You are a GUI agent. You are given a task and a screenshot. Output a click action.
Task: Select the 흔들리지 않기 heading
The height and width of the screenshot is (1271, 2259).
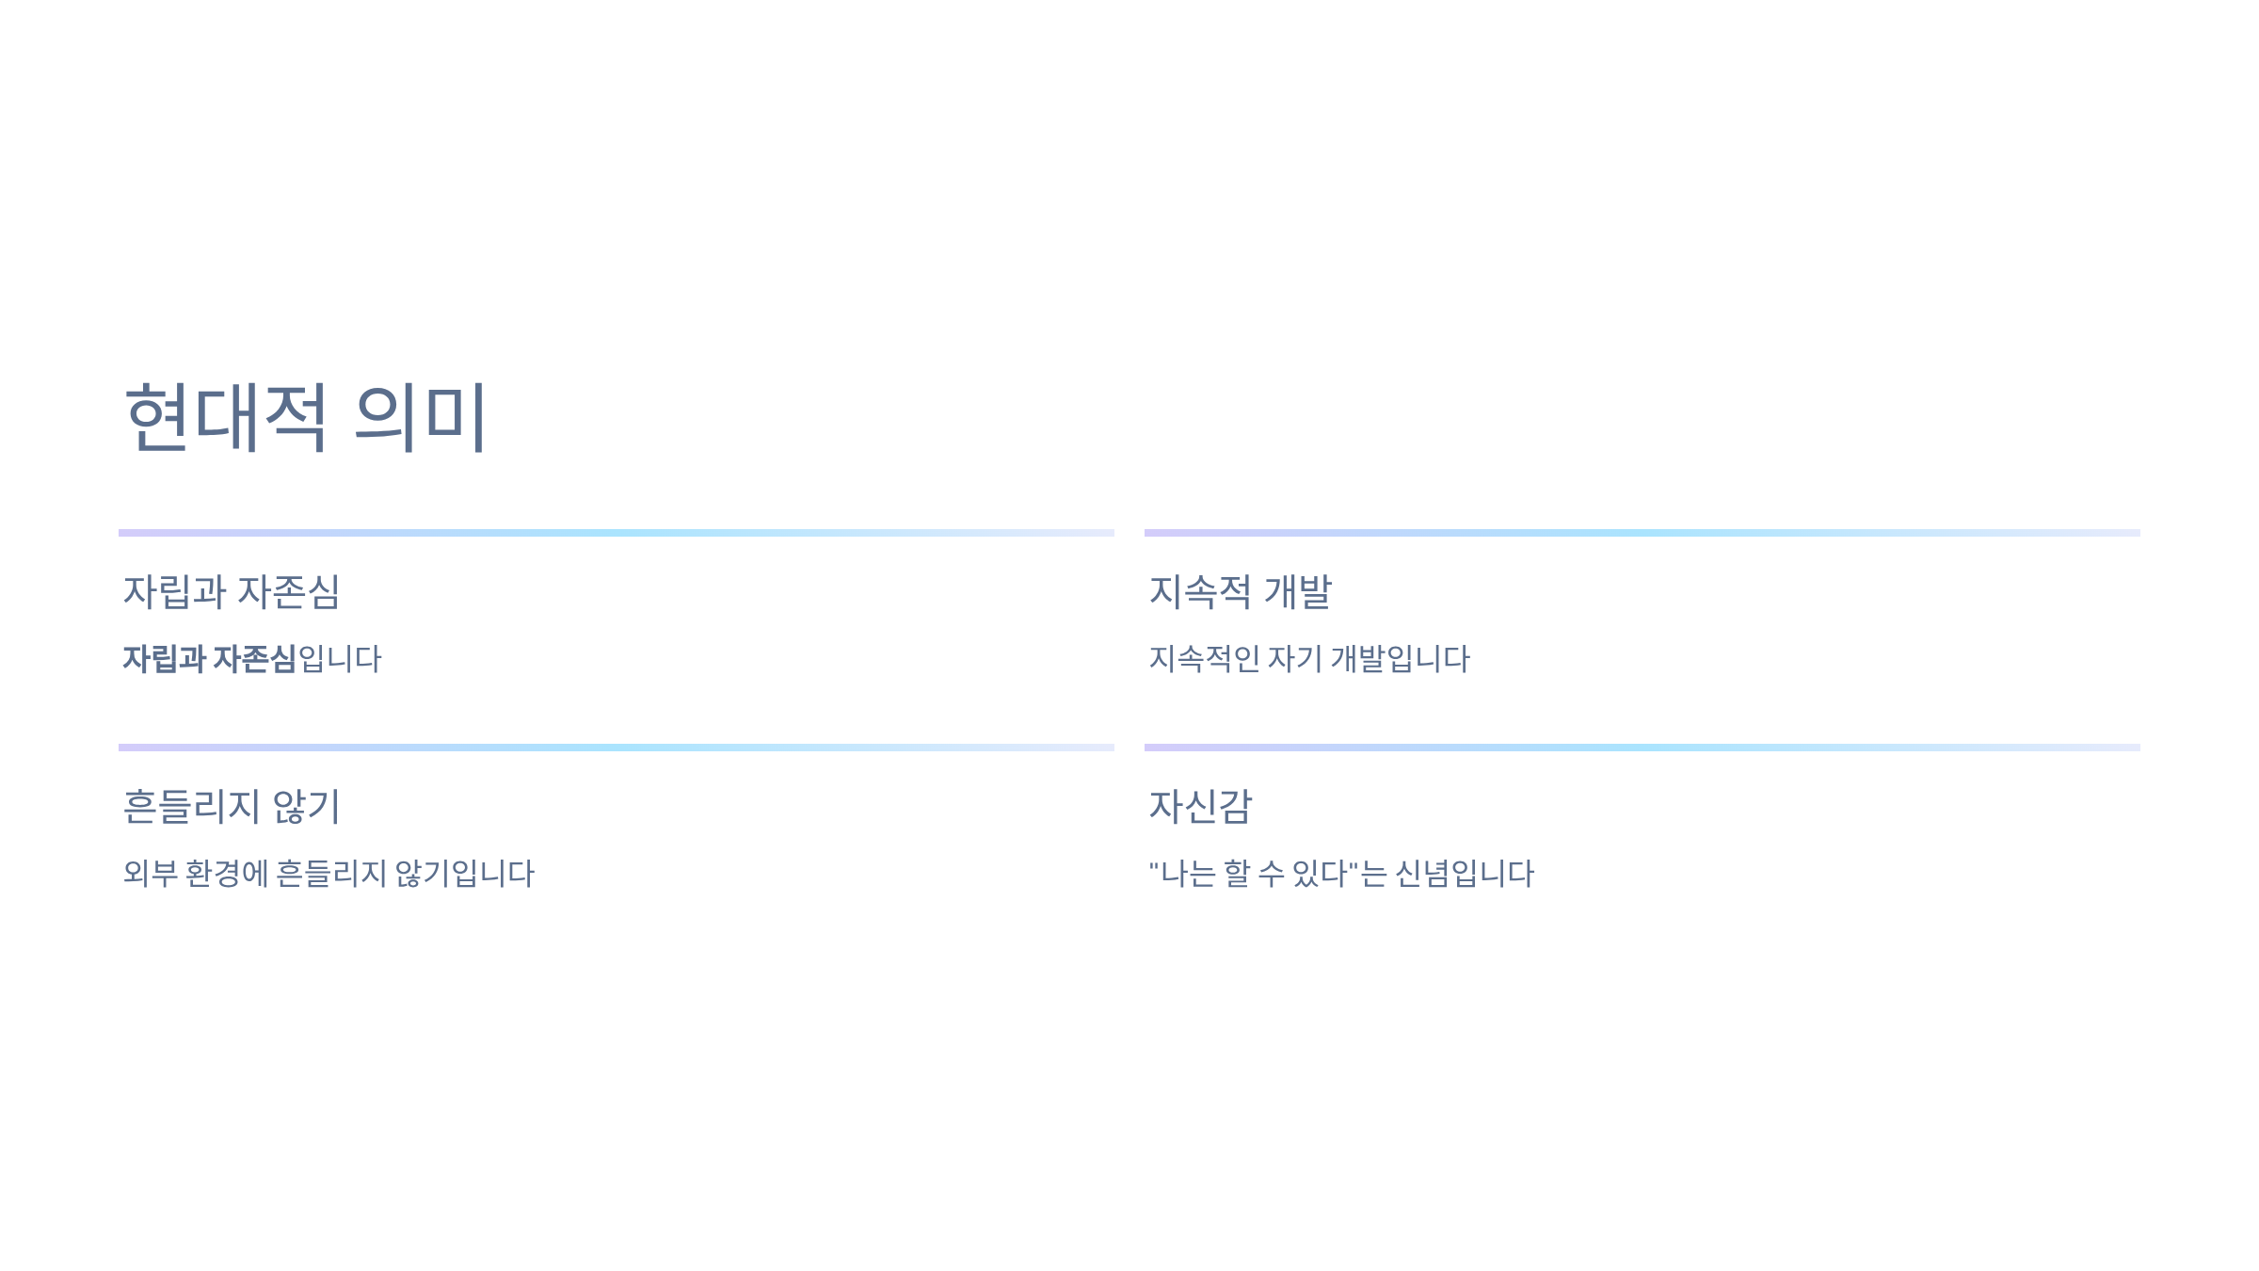[232, 807]
